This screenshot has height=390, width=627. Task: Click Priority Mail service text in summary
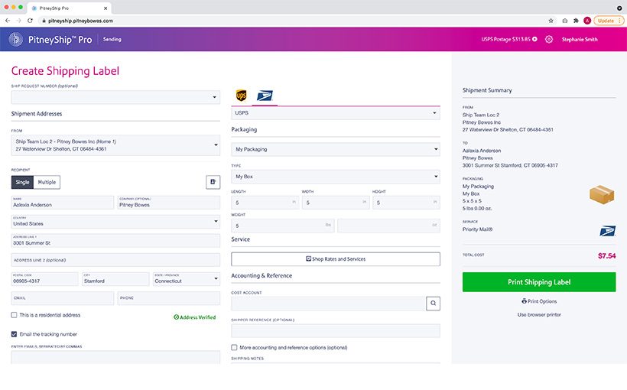pos(477,229)
